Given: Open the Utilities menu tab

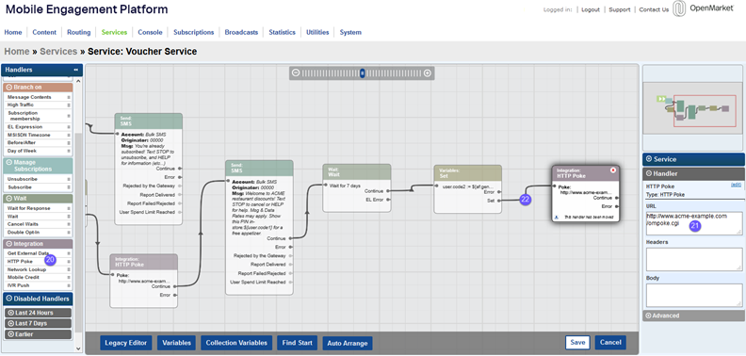Looking at the screenshot, I should coord(317,32).
